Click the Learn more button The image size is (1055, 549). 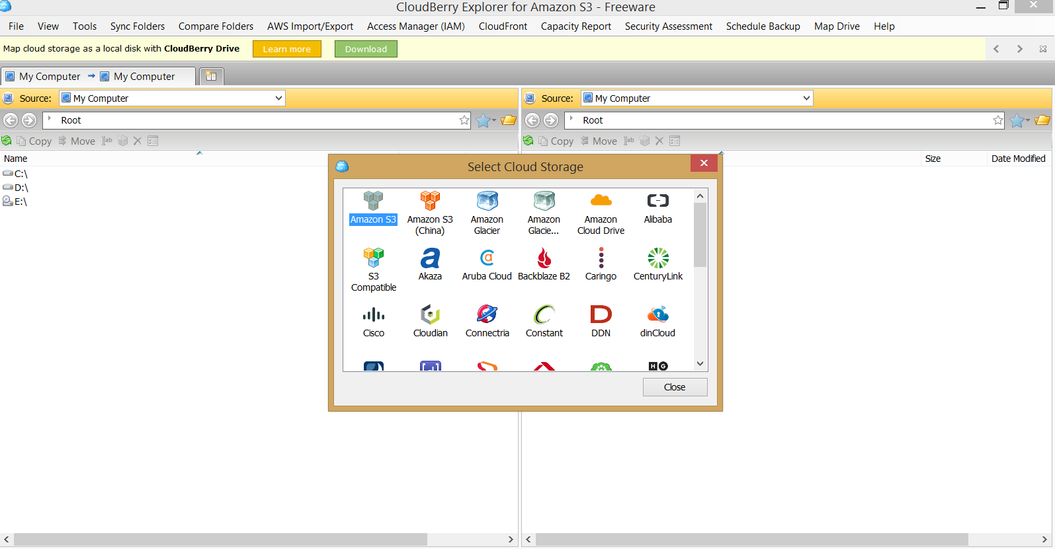(x=286, y=49)
